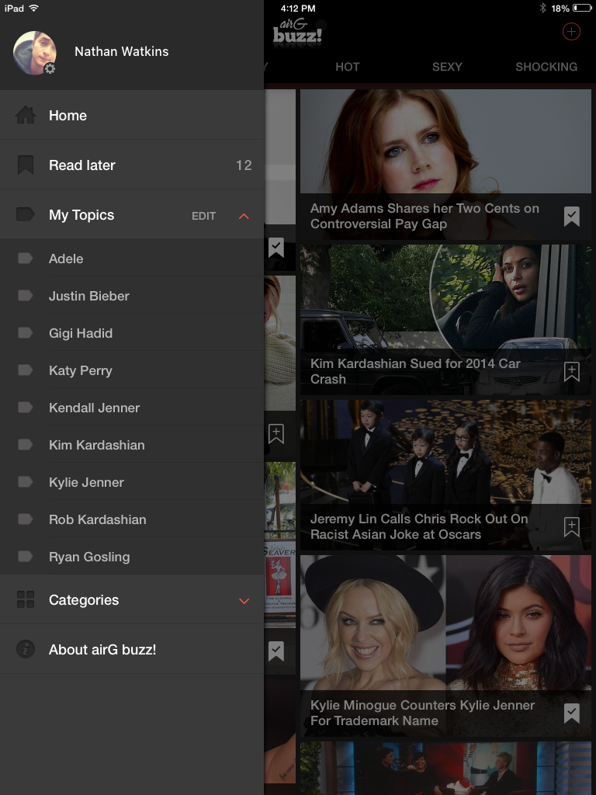Image resolution: width=596 pixels, height=795 pixels.
Task: Tap the tag icon beside Justin Bieber
Action: click(x=26, y=296)
